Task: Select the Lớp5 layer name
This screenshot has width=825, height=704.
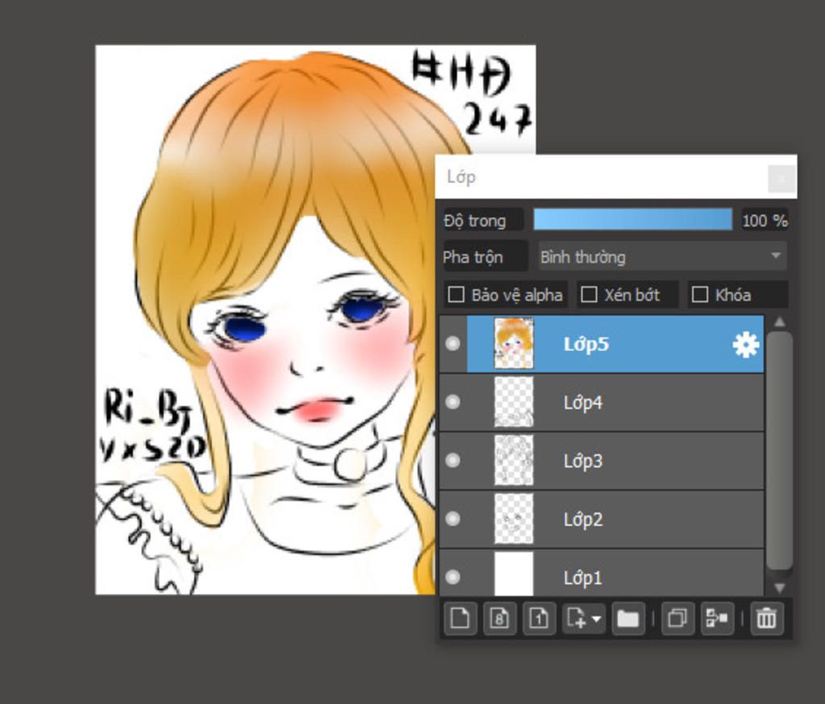Action: tap(587, 344)
